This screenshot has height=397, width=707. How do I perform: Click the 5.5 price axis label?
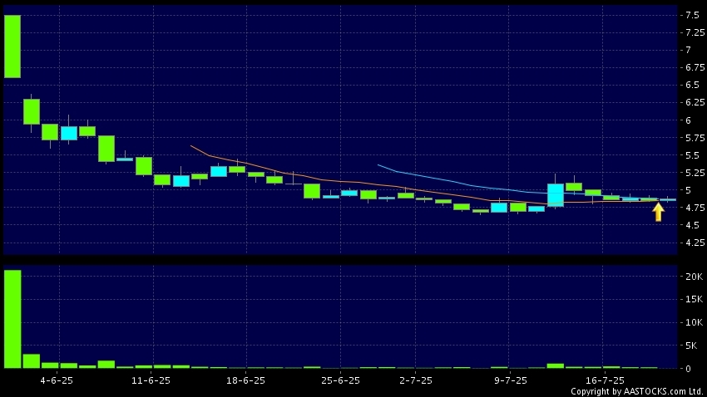(x=692, y=155)
